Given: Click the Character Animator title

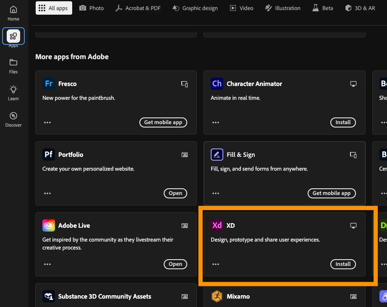Looking at the screenshot, I should point(254,84).
